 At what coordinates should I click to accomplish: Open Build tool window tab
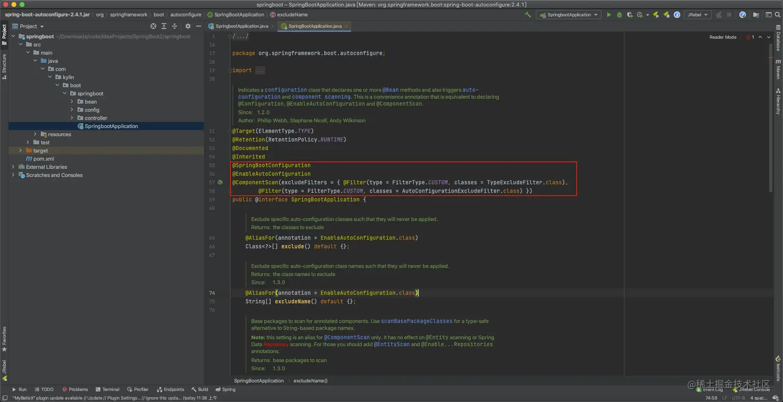(200, 390)
